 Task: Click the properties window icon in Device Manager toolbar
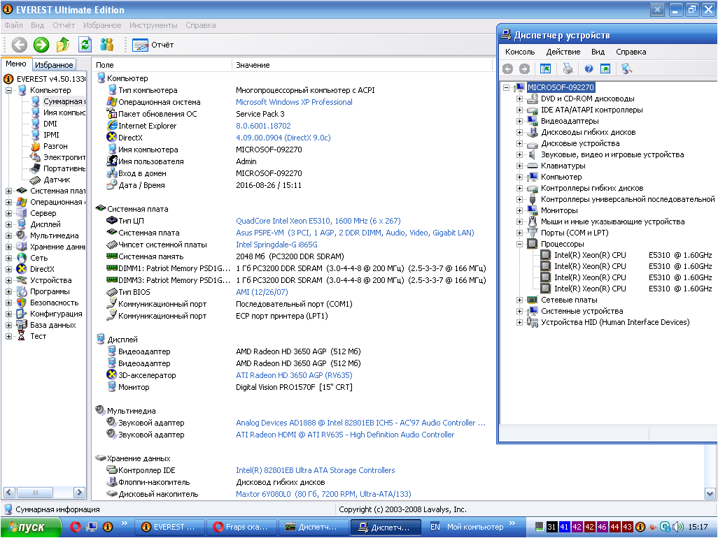(x=605, y=68)
